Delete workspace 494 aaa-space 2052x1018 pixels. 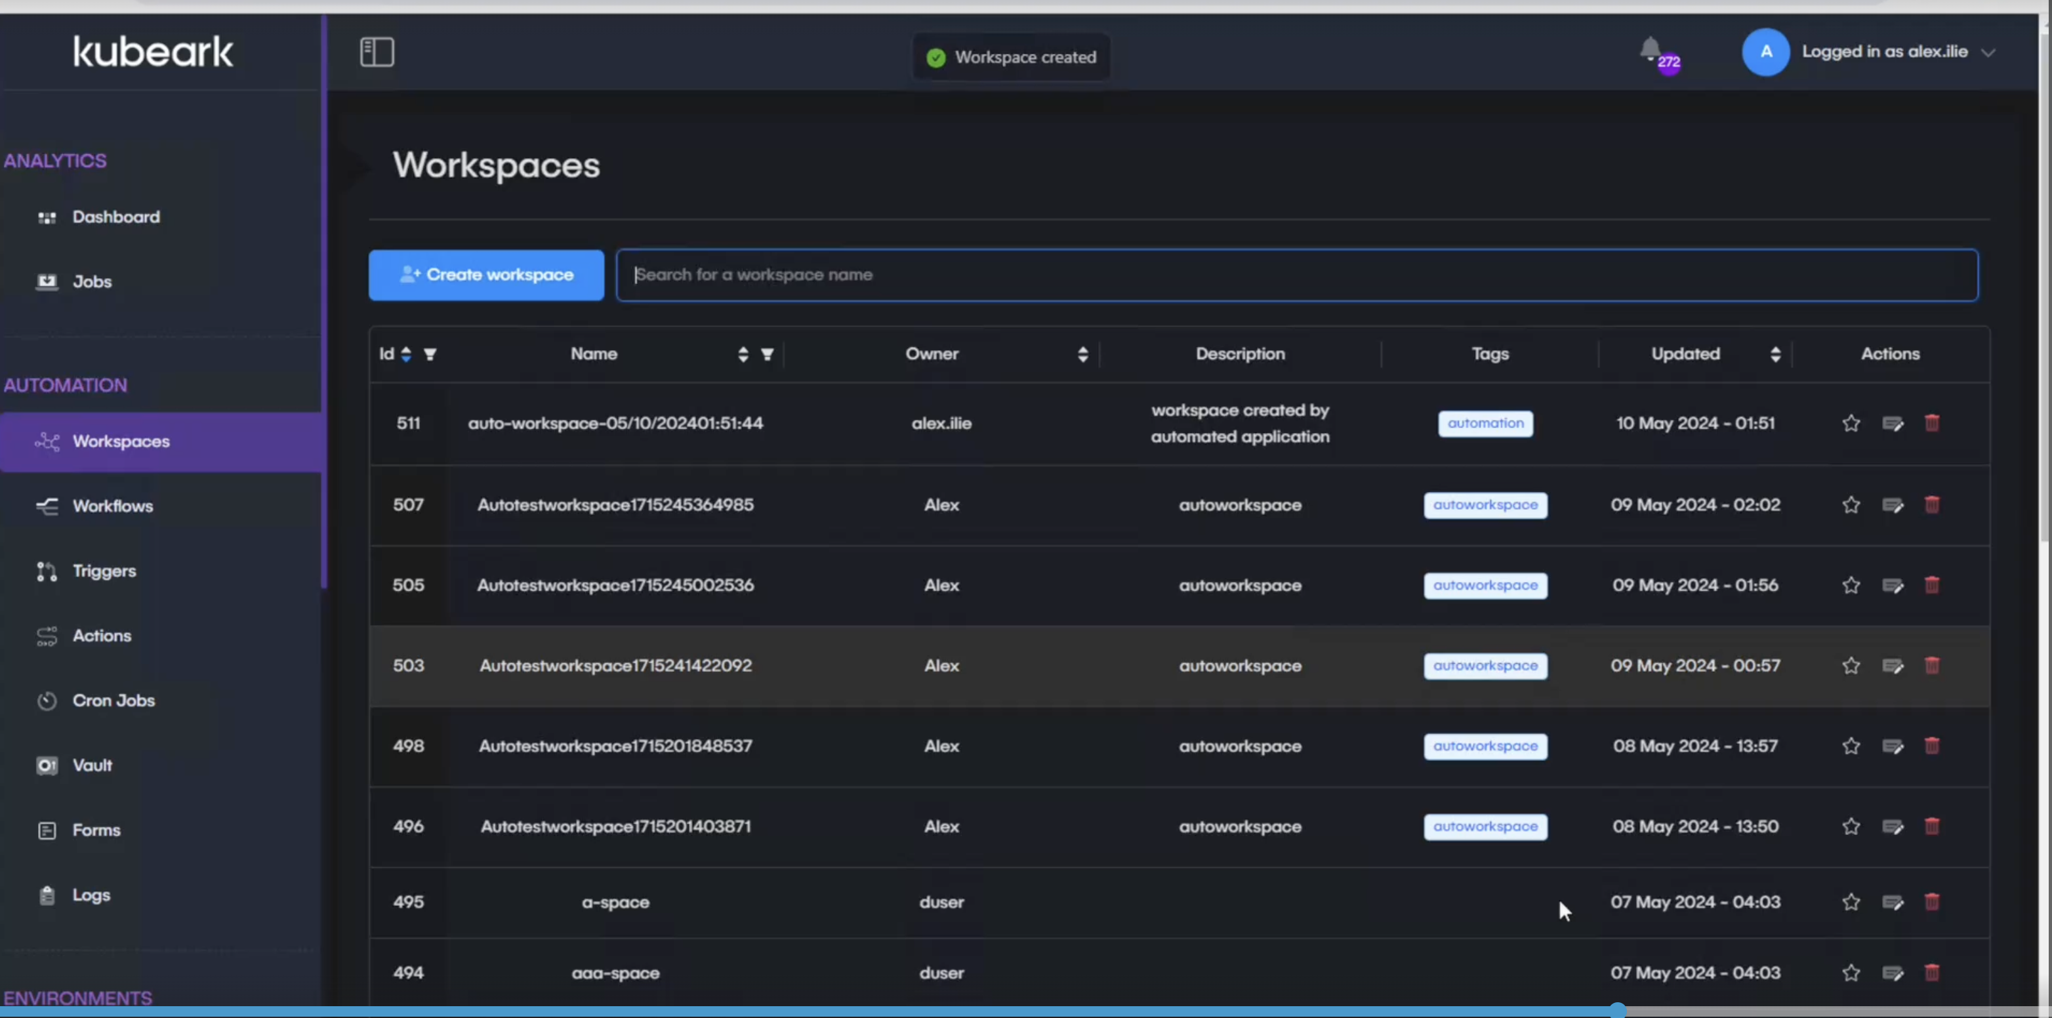1932,973
